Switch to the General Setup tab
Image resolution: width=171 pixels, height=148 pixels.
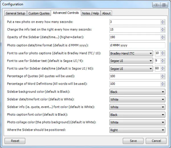15,13
